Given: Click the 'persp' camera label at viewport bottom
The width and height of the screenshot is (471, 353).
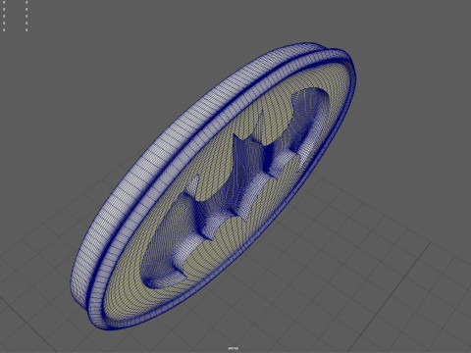Looking at the screenshot, I should tap(233, 348).
